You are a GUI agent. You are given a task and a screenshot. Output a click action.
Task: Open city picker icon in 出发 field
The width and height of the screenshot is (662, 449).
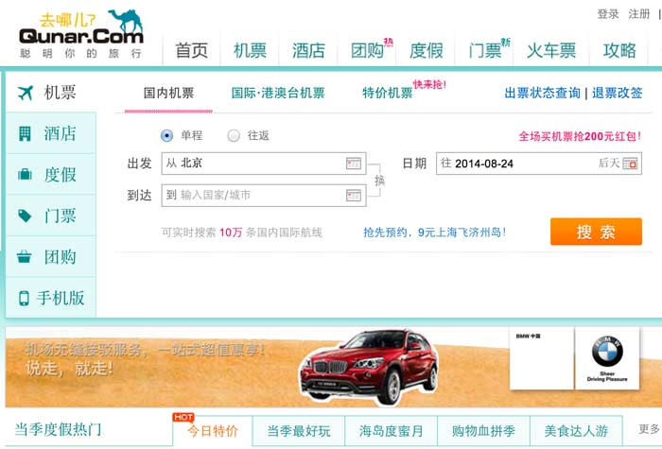click(x=354, y=164)
